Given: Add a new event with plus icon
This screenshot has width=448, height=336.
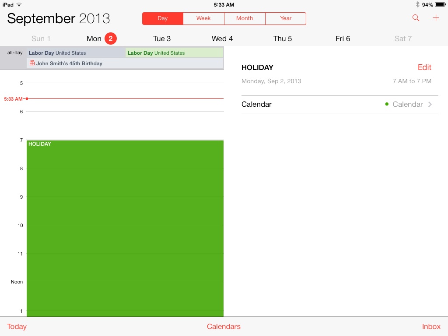Looking at the screenshot, I should point(436,18).
